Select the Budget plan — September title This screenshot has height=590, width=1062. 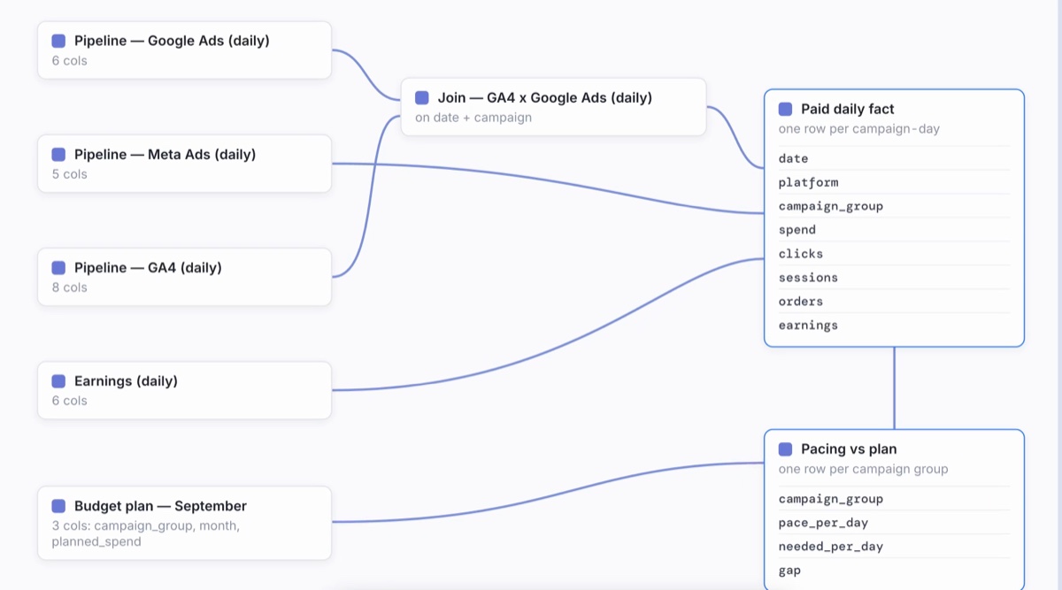coord(160,506)
